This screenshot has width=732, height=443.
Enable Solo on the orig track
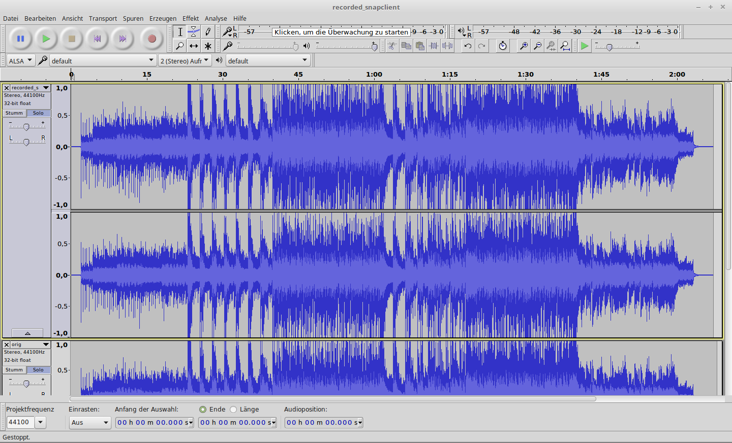click(38, 369)
